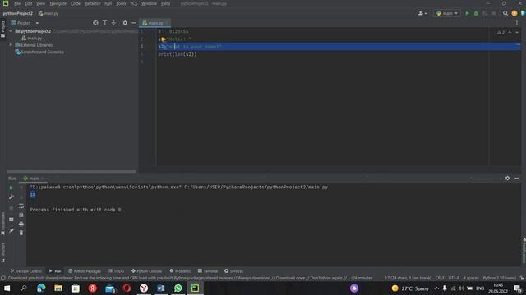Open Project panel gear options
The width and height of the screenshot is (526, 295).
125,23
